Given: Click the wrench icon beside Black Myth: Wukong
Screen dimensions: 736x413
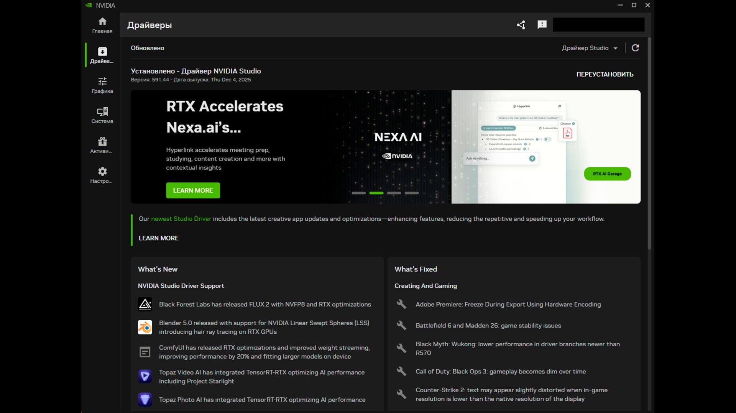Looking at the screenshot, I should [401, 348].
